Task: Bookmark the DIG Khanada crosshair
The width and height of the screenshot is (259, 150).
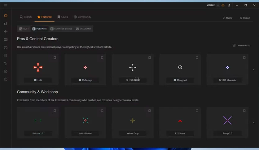Action: (x=244, y=58)
